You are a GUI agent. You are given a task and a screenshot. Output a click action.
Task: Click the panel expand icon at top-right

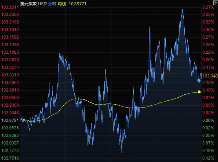215,3
